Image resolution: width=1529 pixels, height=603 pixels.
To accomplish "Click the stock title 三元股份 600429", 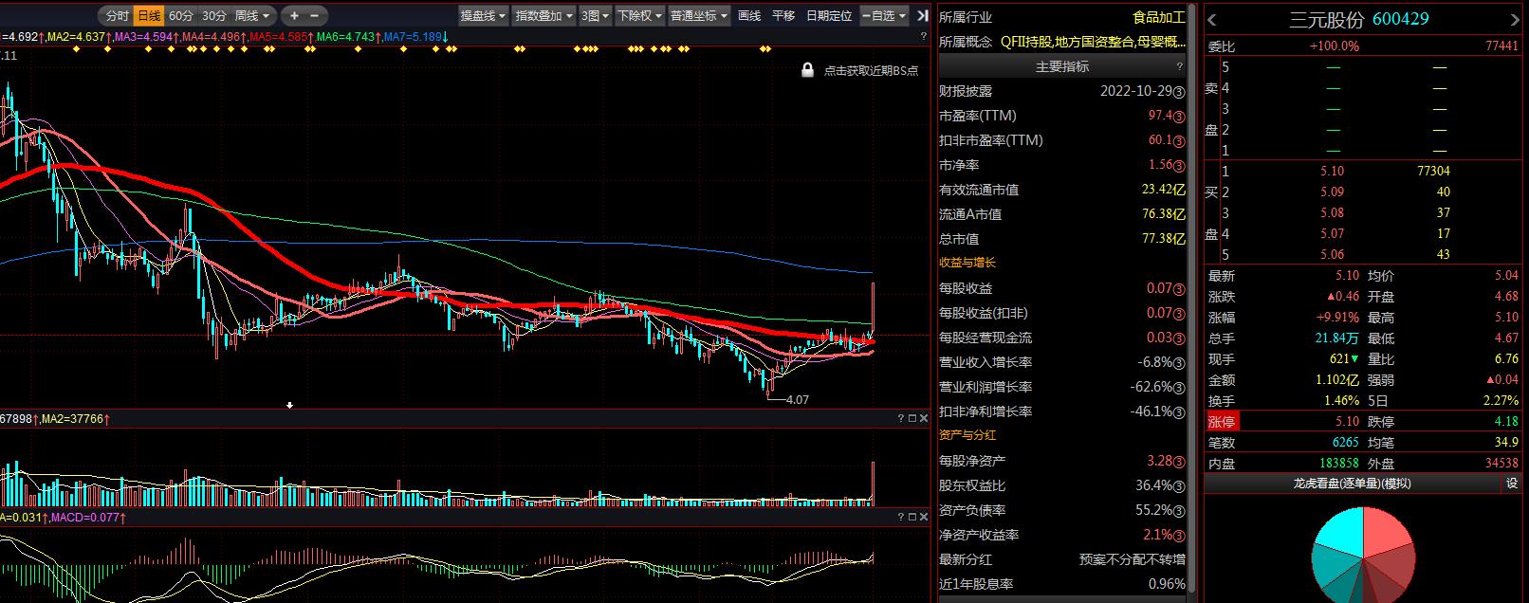I will [x=1359, y=19].
